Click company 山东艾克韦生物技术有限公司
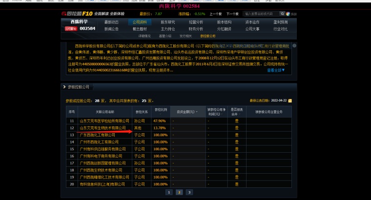Screen dimensions: 371x200 coord(103,128)
